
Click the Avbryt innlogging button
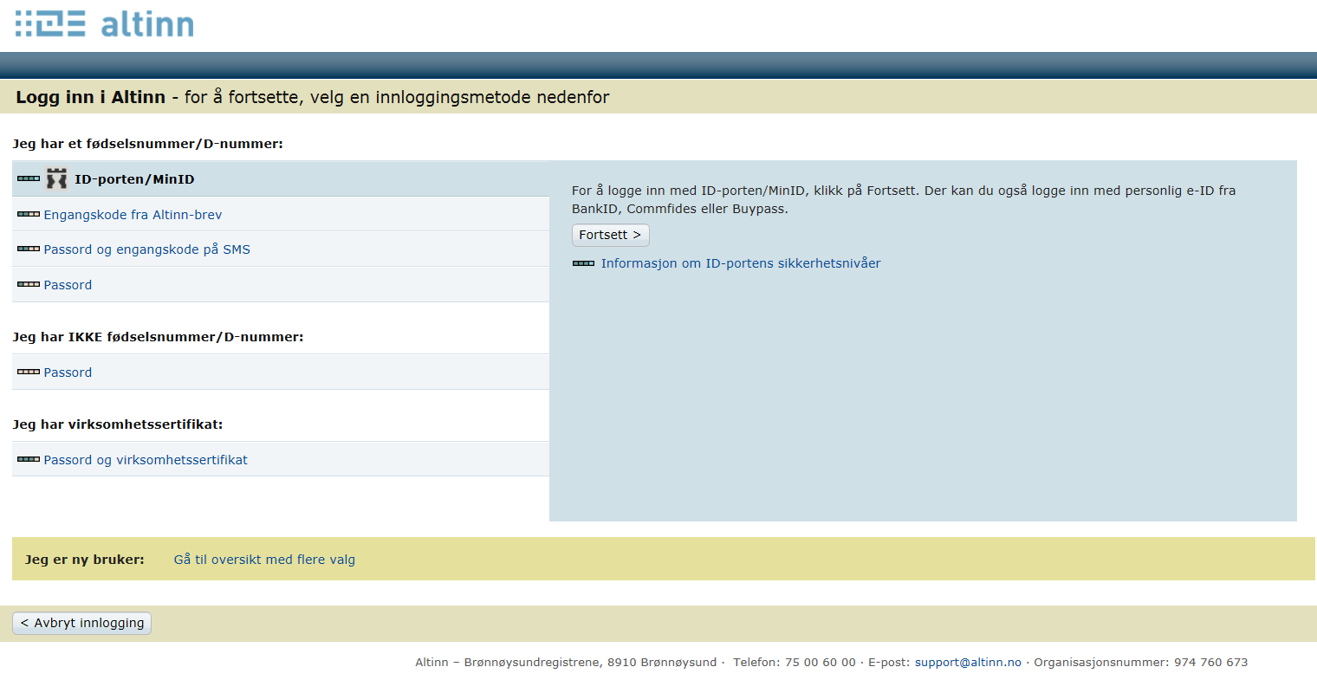[x=82, y=623]
